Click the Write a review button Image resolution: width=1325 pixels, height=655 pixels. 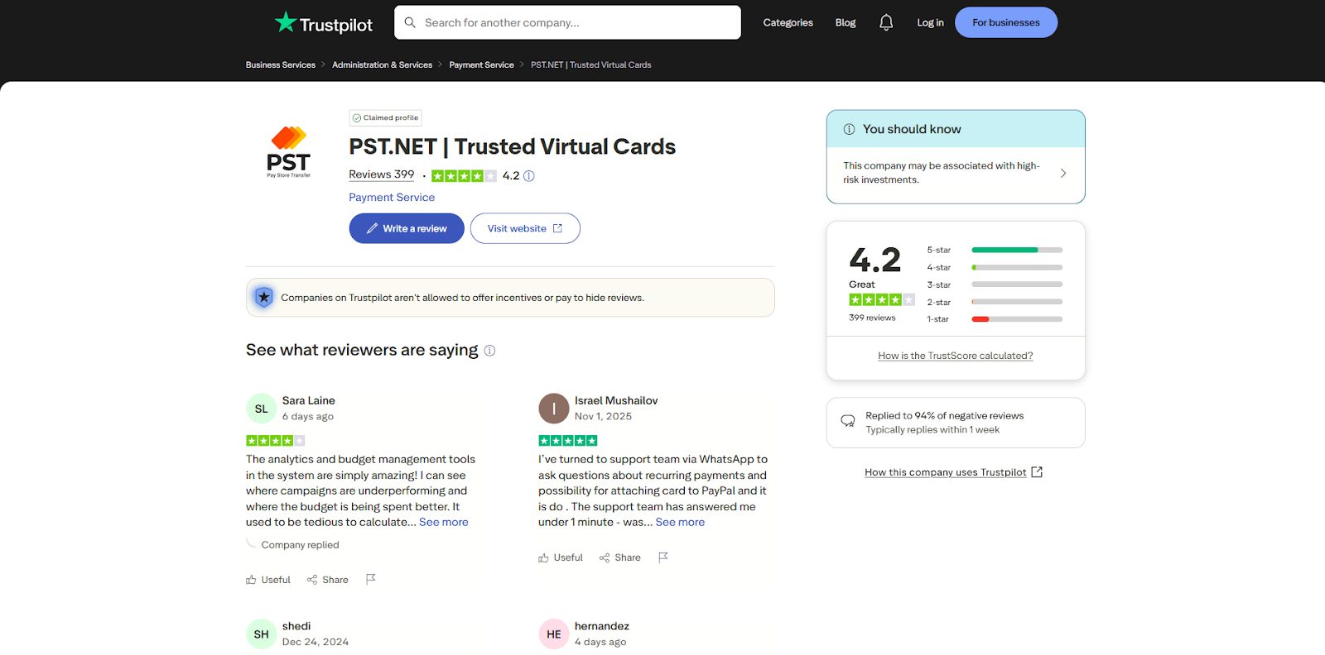pos(407,228)
